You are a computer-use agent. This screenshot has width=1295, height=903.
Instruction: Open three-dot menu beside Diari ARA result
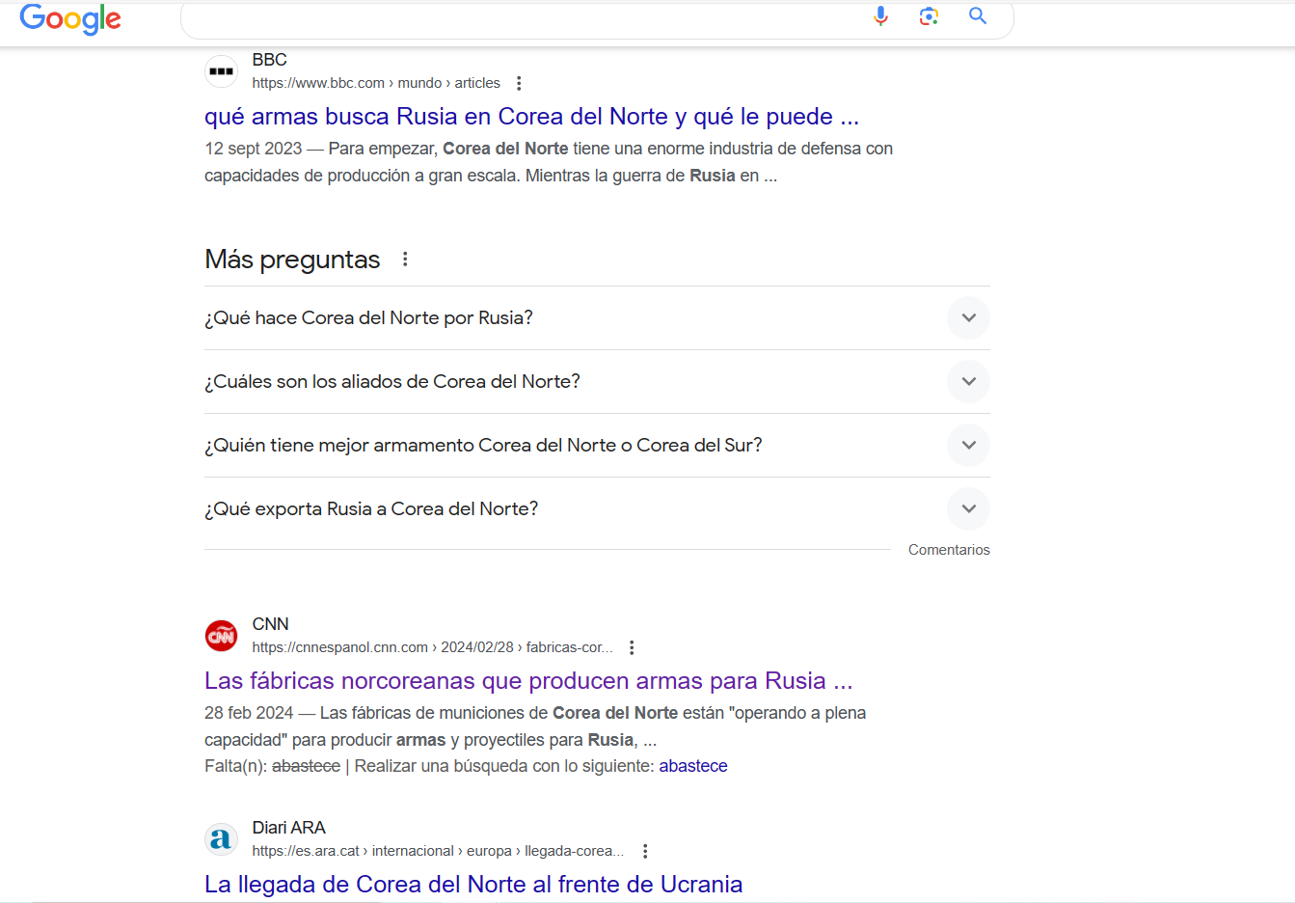tap(645, 851)
